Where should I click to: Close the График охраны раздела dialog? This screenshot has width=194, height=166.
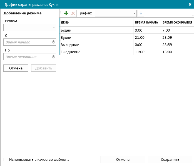point(190,4)
